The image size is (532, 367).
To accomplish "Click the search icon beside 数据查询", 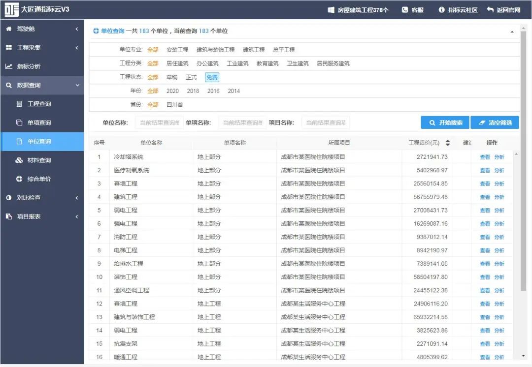I will (9, 85).
